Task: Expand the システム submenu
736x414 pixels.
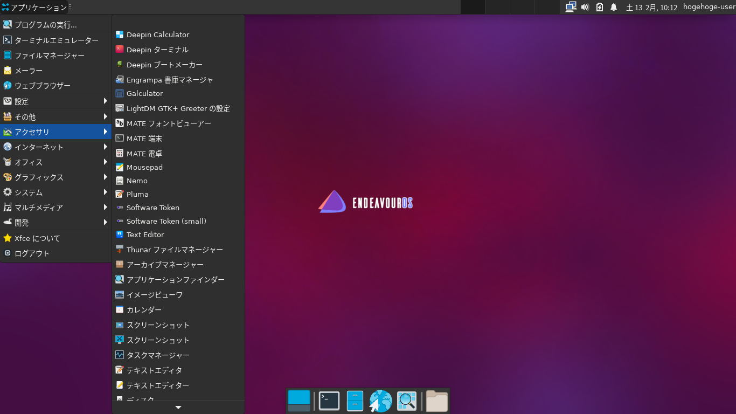Action: pyautogui.click(x=56, y=192)
